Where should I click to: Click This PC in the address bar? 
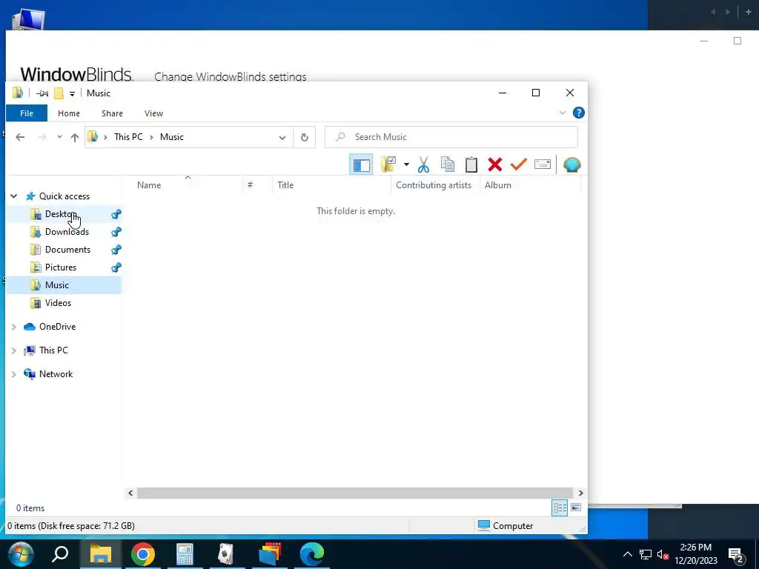(128, 137)
